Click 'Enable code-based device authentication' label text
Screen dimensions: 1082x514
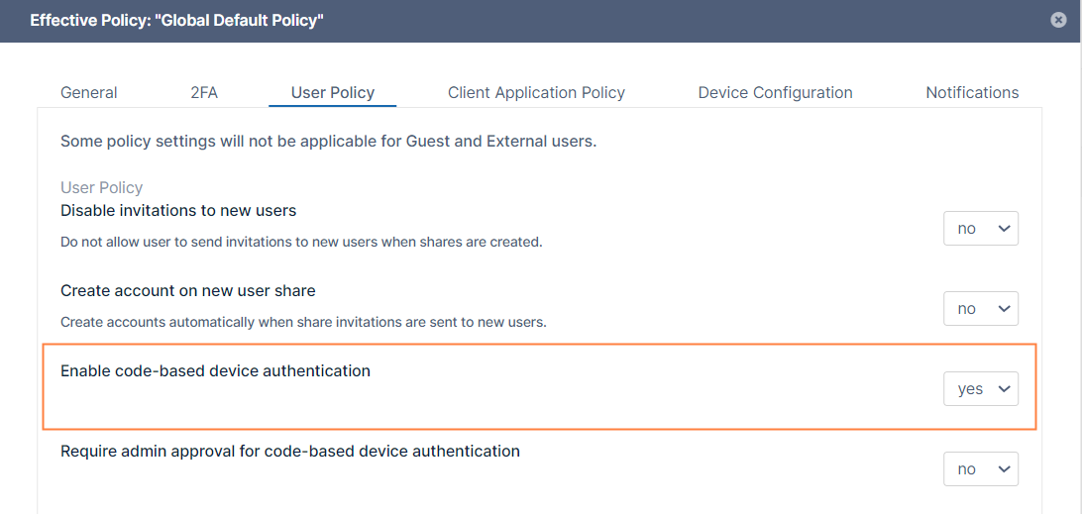(215, 370)
